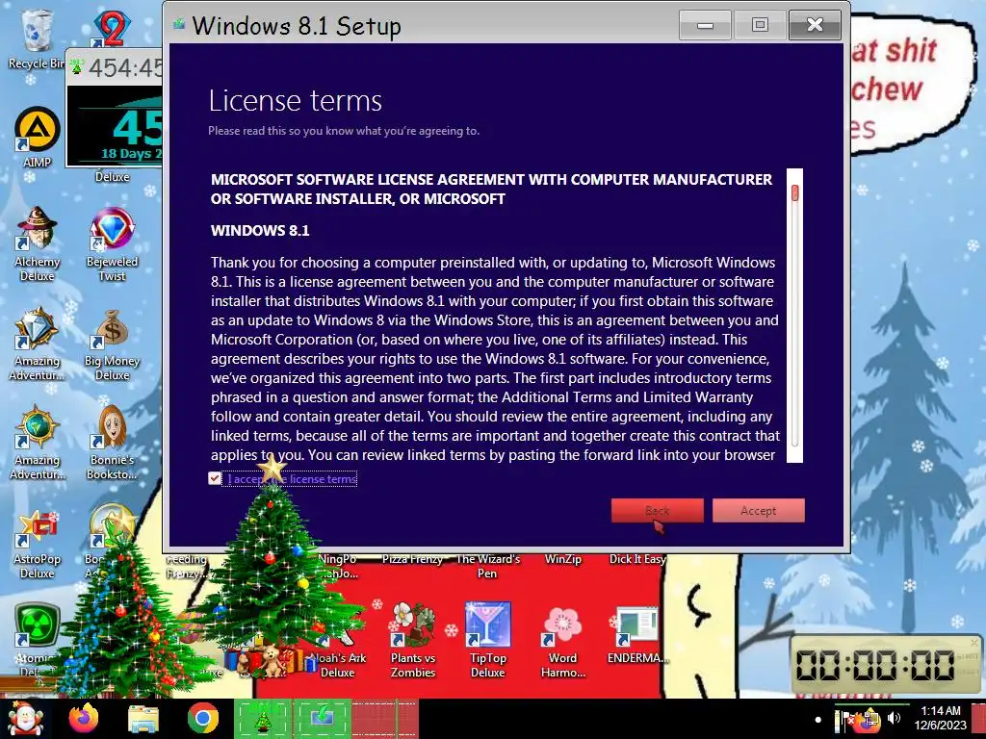Launch the AIMP desktop shortcut
The width and height of the screenshot is (986, 739).
(x=37, y=137)
